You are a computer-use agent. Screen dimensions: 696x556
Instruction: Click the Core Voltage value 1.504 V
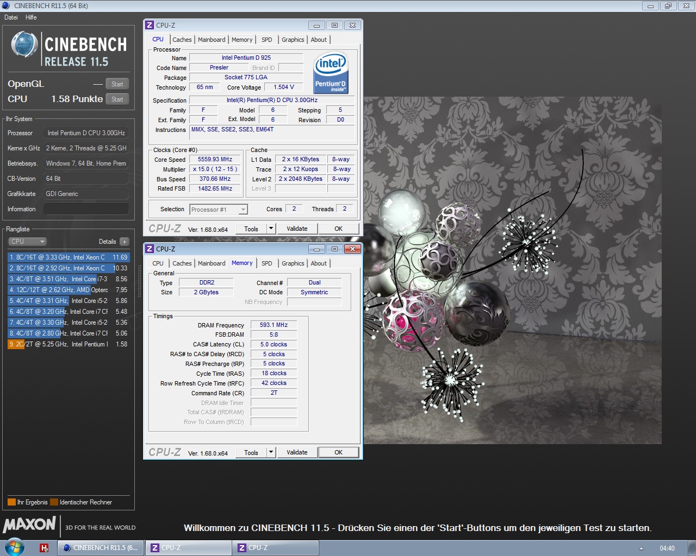pos(284,87)
